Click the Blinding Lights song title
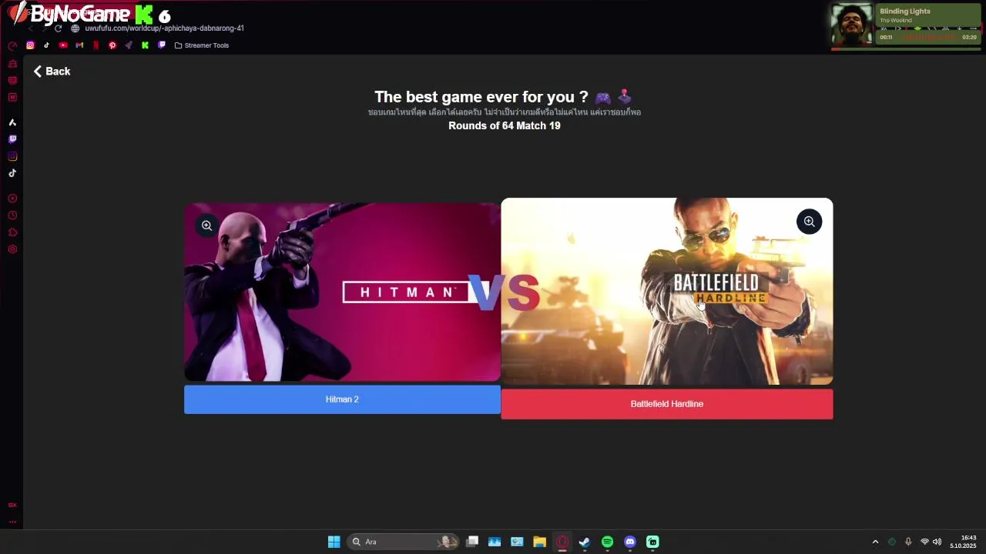This screenshot has width=986, height=554. (905, 11)
